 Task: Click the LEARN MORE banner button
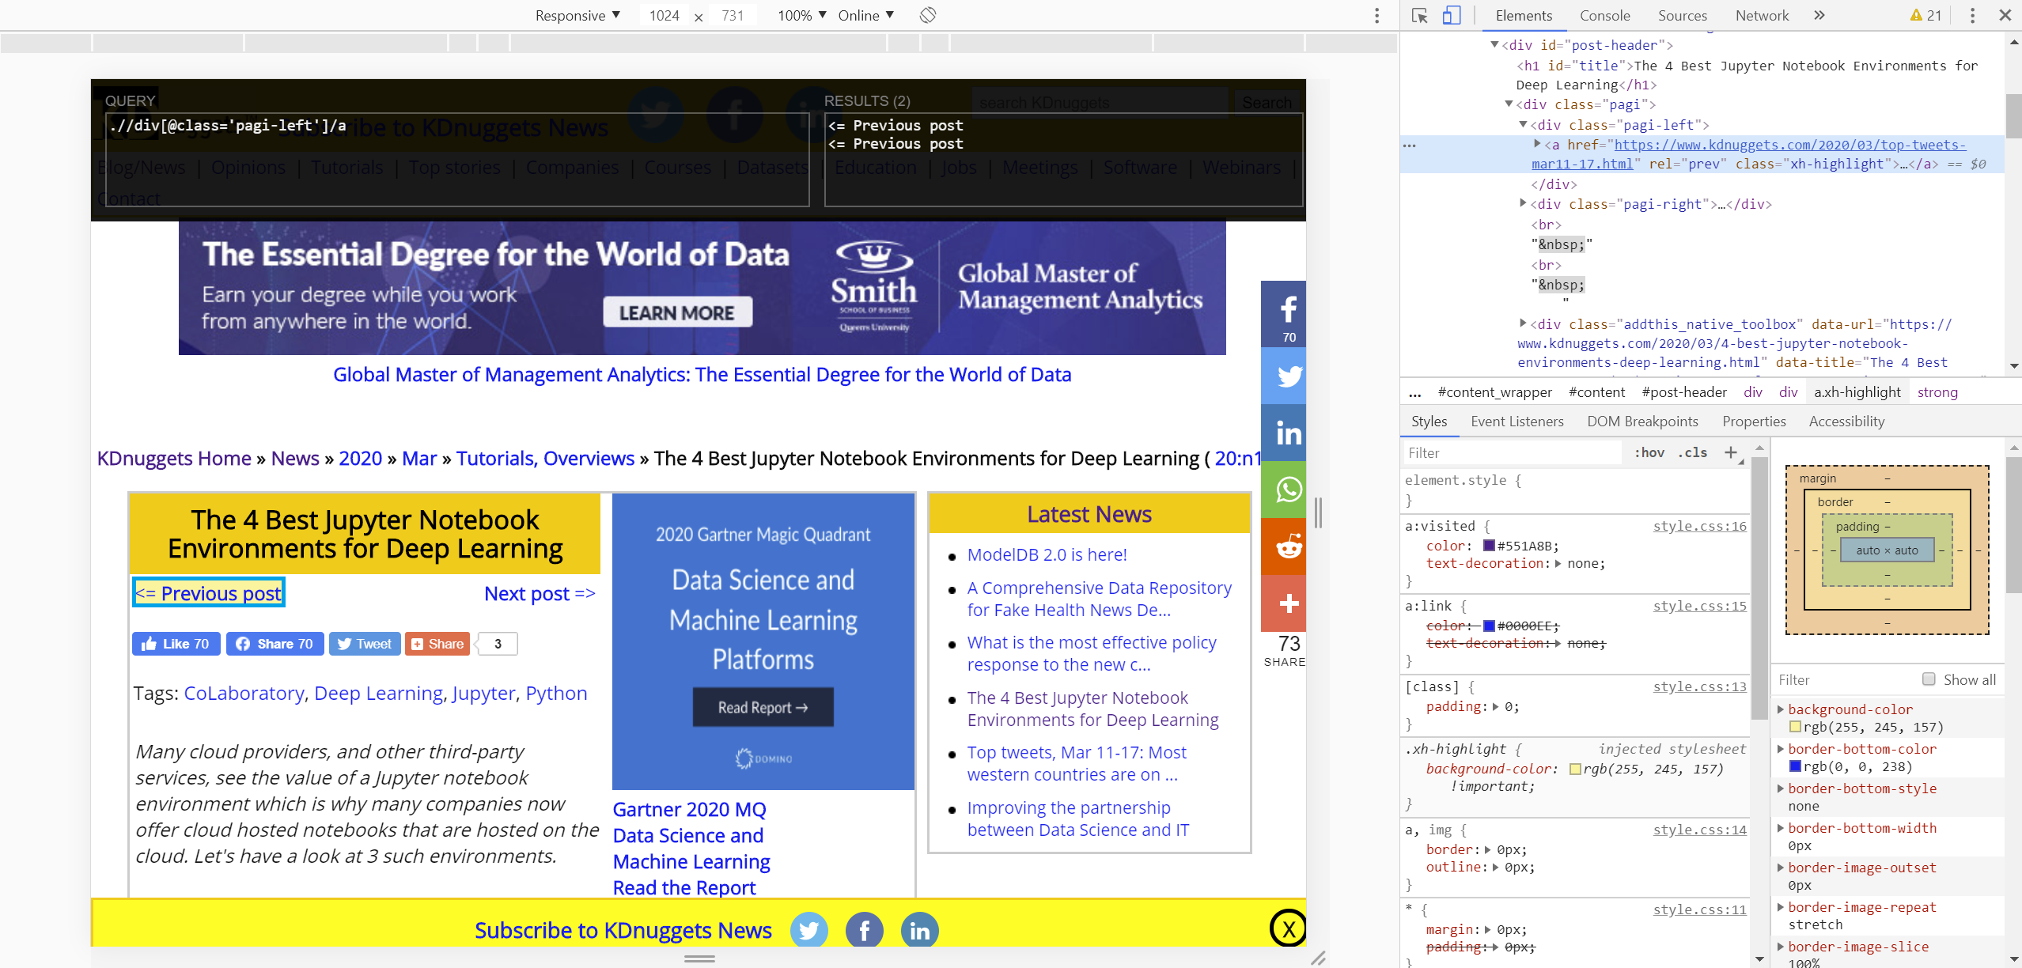pyautogui.click(x=677, y=313)
